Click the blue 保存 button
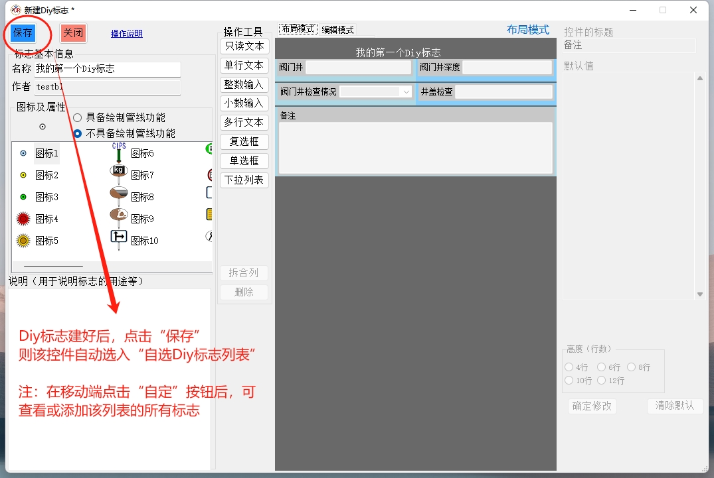This screenshot has width=714, height=478. click(x=23, y=33)
